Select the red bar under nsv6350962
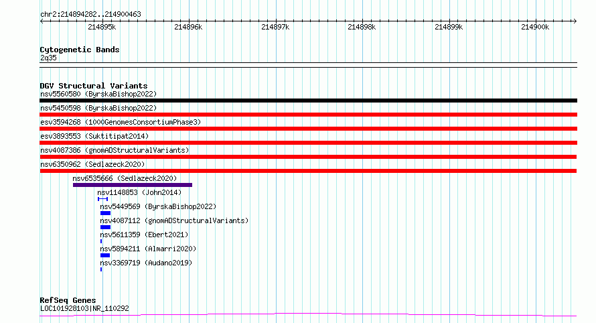Image resolution: width=596 pixels, height=323 pixels. 308,171
